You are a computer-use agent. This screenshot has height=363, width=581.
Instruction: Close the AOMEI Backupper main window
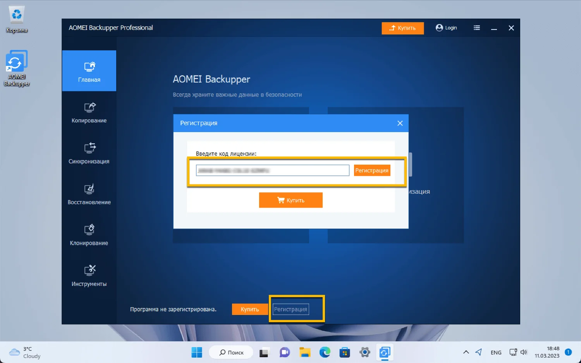(x=511, y=28)
